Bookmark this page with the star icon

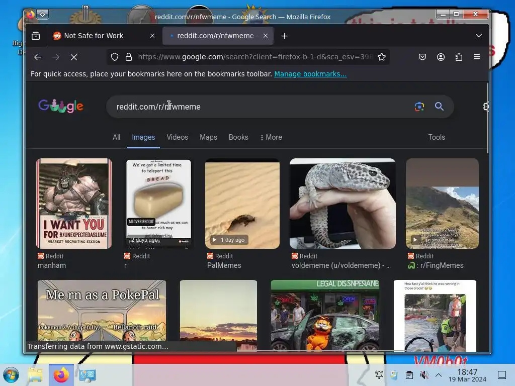point(382,57)
